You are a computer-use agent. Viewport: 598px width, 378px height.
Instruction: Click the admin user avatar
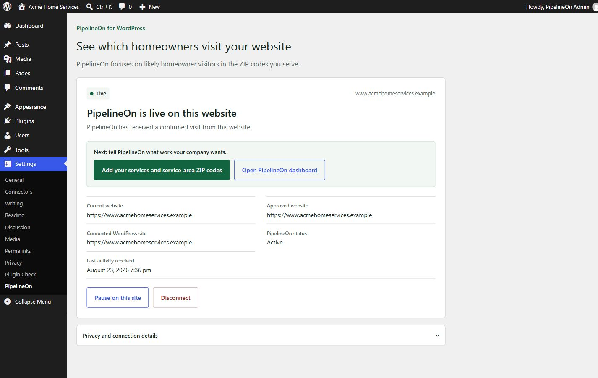(595, 7)
